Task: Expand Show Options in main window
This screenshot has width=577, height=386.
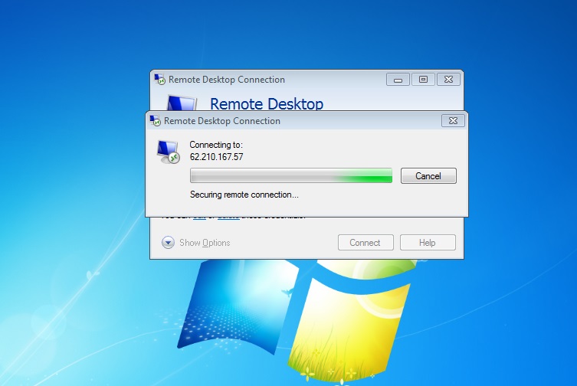Action: [195, 243]
